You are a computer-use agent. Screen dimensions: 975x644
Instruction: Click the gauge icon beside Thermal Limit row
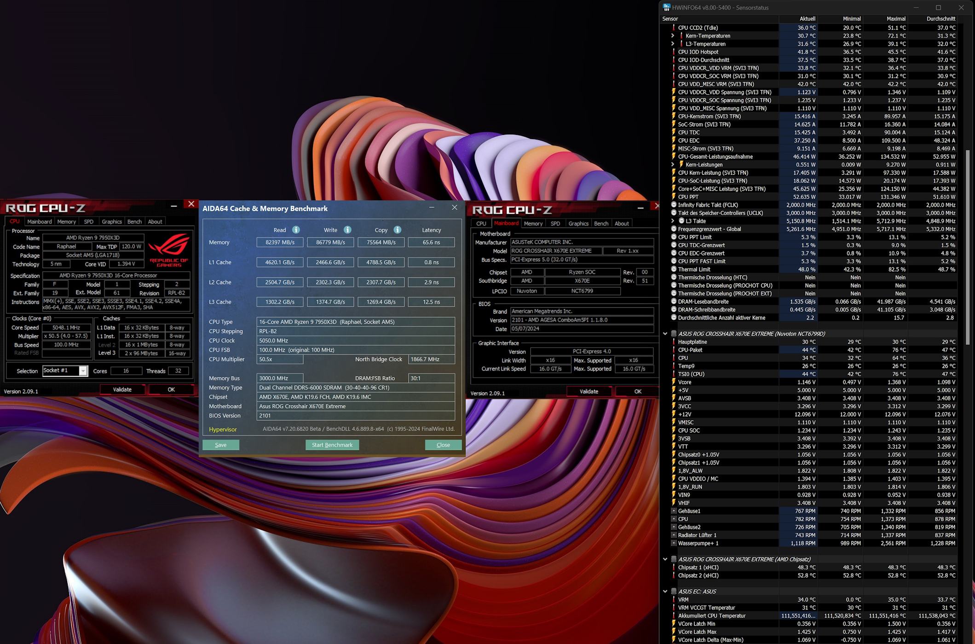(x=674, y=269)
